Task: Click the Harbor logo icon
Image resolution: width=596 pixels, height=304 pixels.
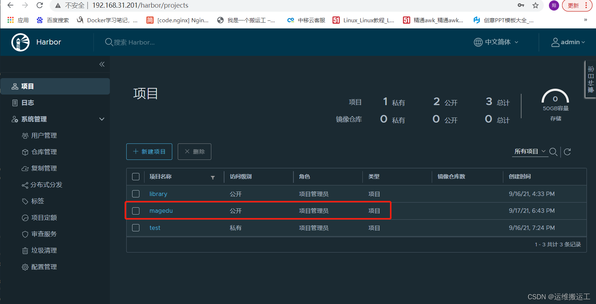Action: [20, 42]
